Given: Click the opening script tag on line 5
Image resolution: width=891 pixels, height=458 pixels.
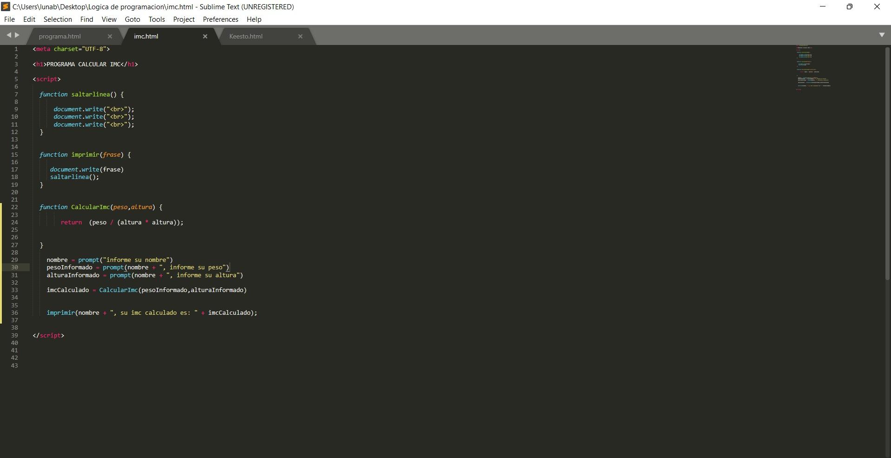Looking at the screenshot, I should (x=46, y=79).
